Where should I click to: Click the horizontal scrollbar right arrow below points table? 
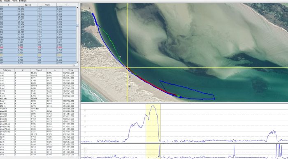(x=75, y=65)
